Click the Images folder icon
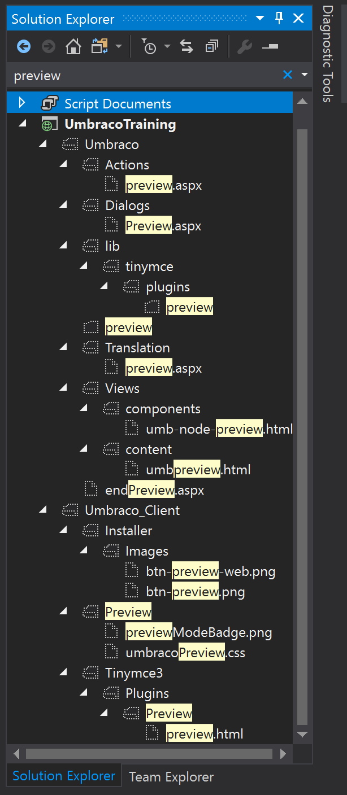This screenshot has height=795, width=347. (x=111, y=551)
